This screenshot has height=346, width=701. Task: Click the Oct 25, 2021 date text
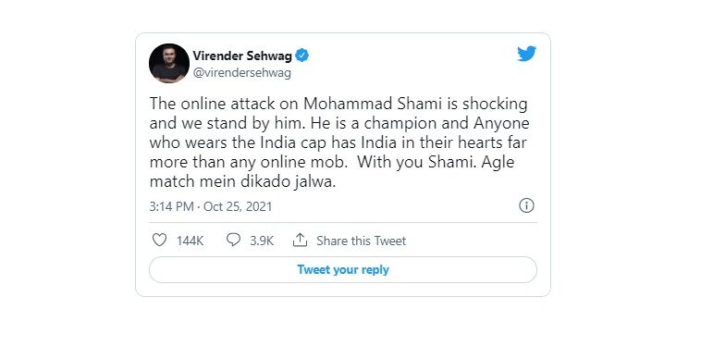pyautogui.click(x=238, y=207)
